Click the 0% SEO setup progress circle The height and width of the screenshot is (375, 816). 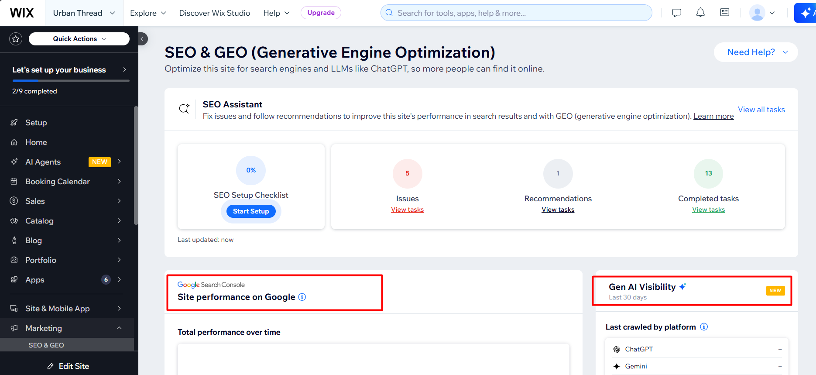click(x=251, y=170)
